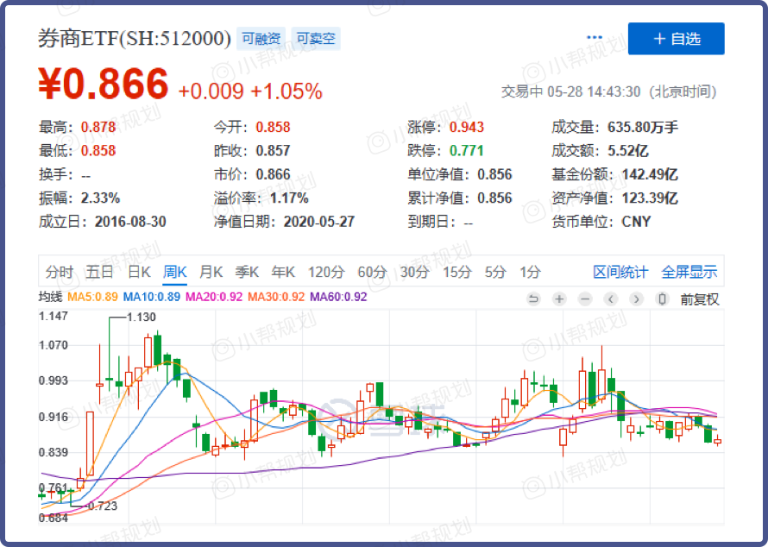Add 券商ETF to watchlist via 自选 button

click(676, 39)
